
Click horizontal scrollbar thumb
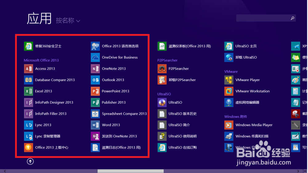click(x=131, y=171)
